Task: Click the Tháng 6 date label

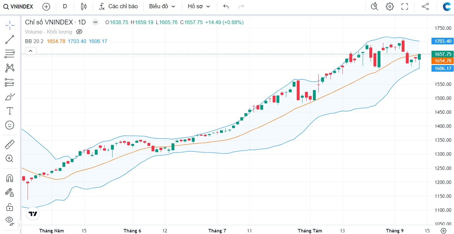Action: (x=132, y=231)
